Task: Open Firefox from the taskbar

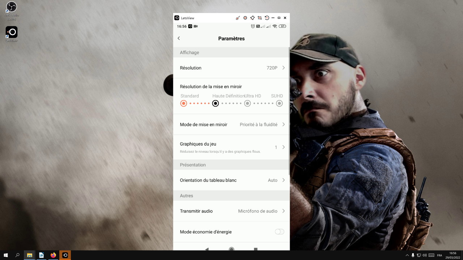Action: click(x=54, y=255)
